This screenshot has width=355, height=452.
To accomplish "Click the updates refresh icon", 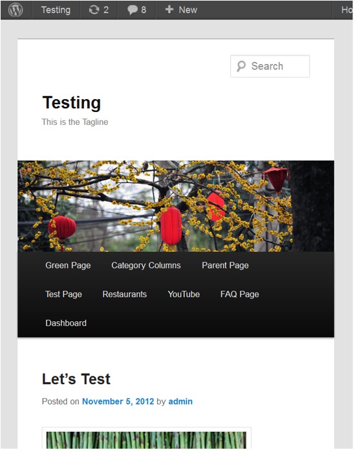I will pyautogui.click(x=94, y=10).
